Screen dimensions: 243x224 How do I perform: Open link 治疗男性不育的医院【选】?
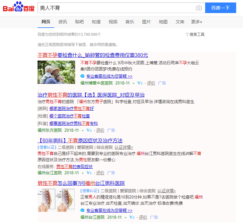coord(91,95)
